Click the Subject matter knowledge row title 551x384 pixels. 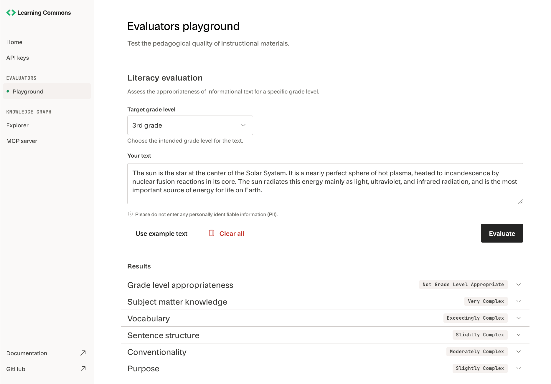pos(177,302)
